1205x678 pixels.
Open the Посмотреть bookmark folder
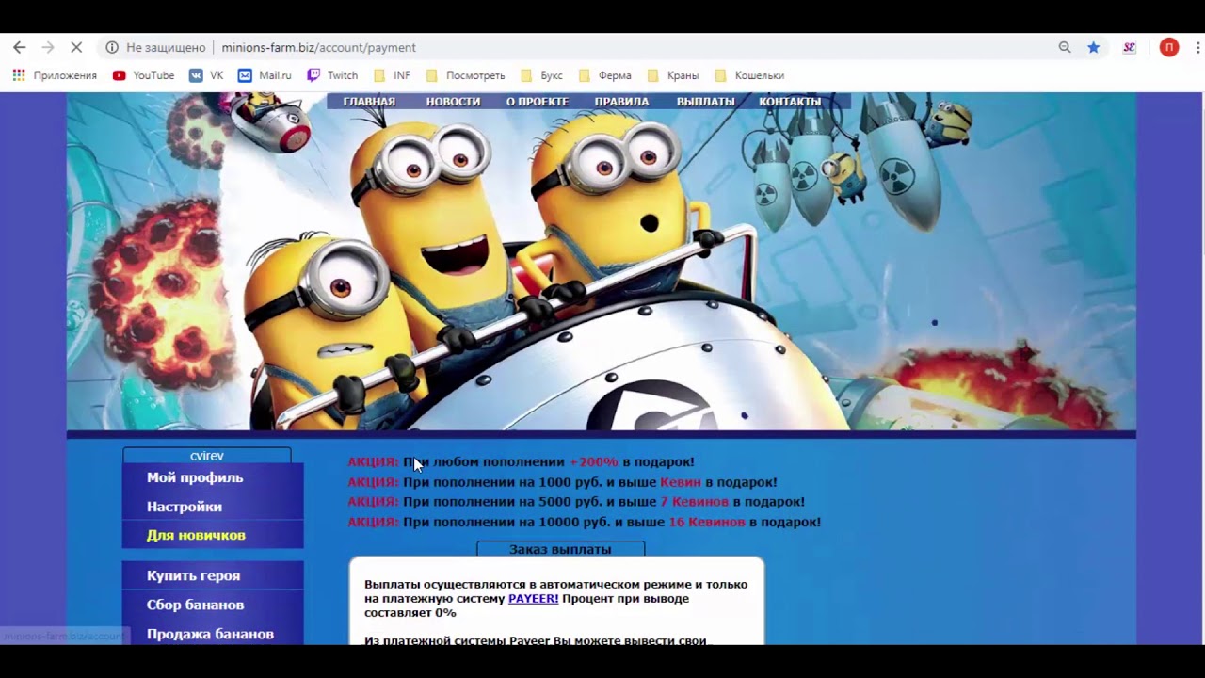(x=465, y=75)
